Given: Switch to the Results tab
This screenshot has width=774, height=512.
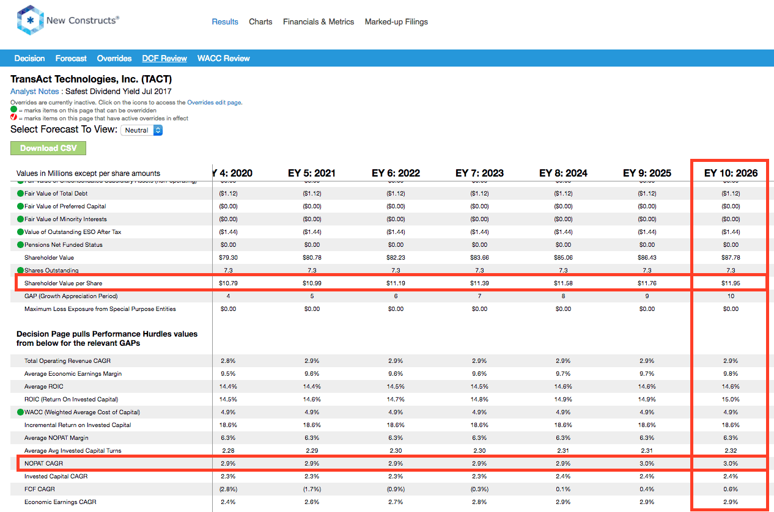Looking at the screenshot, I should (225, 22).
